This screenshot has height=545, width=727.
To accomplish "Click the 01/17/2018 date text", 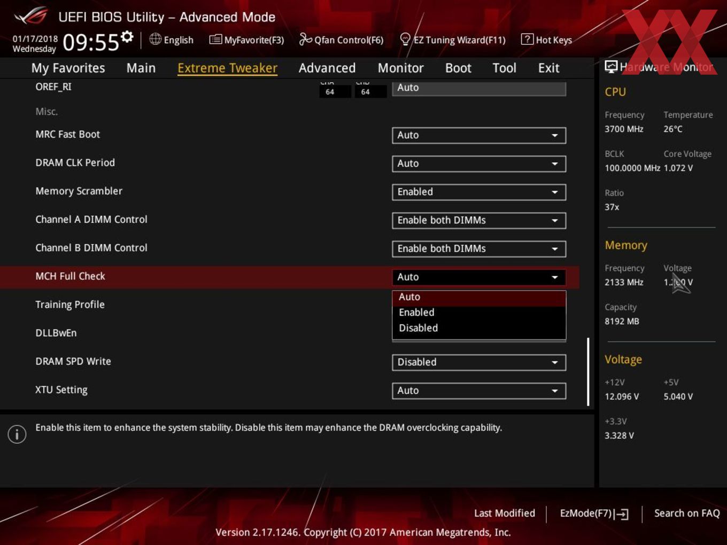I will (35, 39).
